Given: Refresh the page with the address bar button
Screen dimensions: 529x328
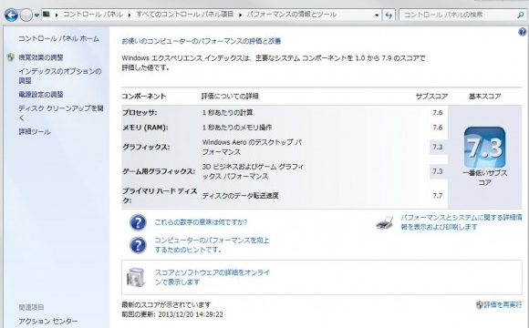Looking at the screenshot, I should pos(389,15).
